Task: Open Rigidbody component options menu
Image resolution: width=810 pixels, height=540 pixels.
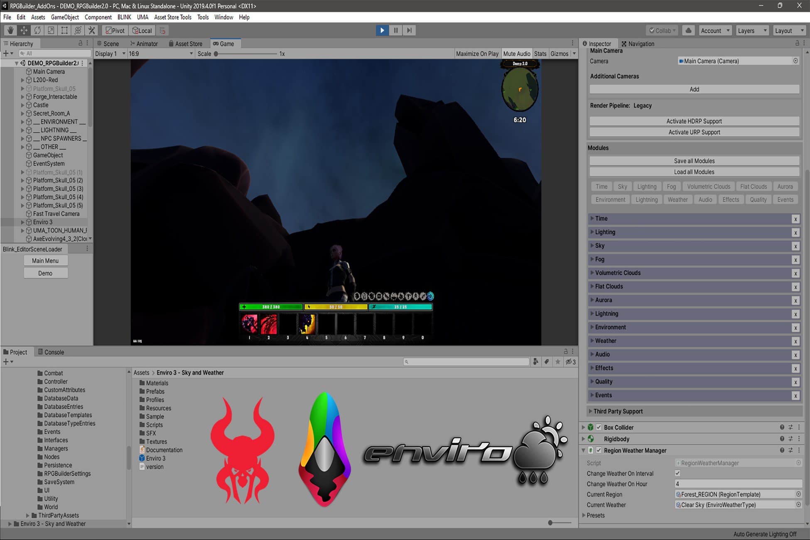Action: (x=799, y=439)
